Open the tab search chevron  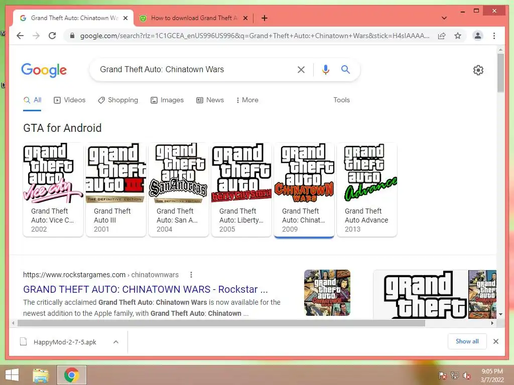point(444,18)
